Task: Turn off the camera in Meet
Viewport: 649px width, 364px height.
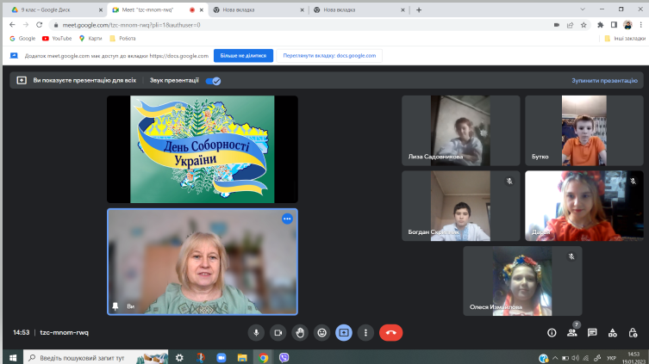Action: tap(278, 332)
